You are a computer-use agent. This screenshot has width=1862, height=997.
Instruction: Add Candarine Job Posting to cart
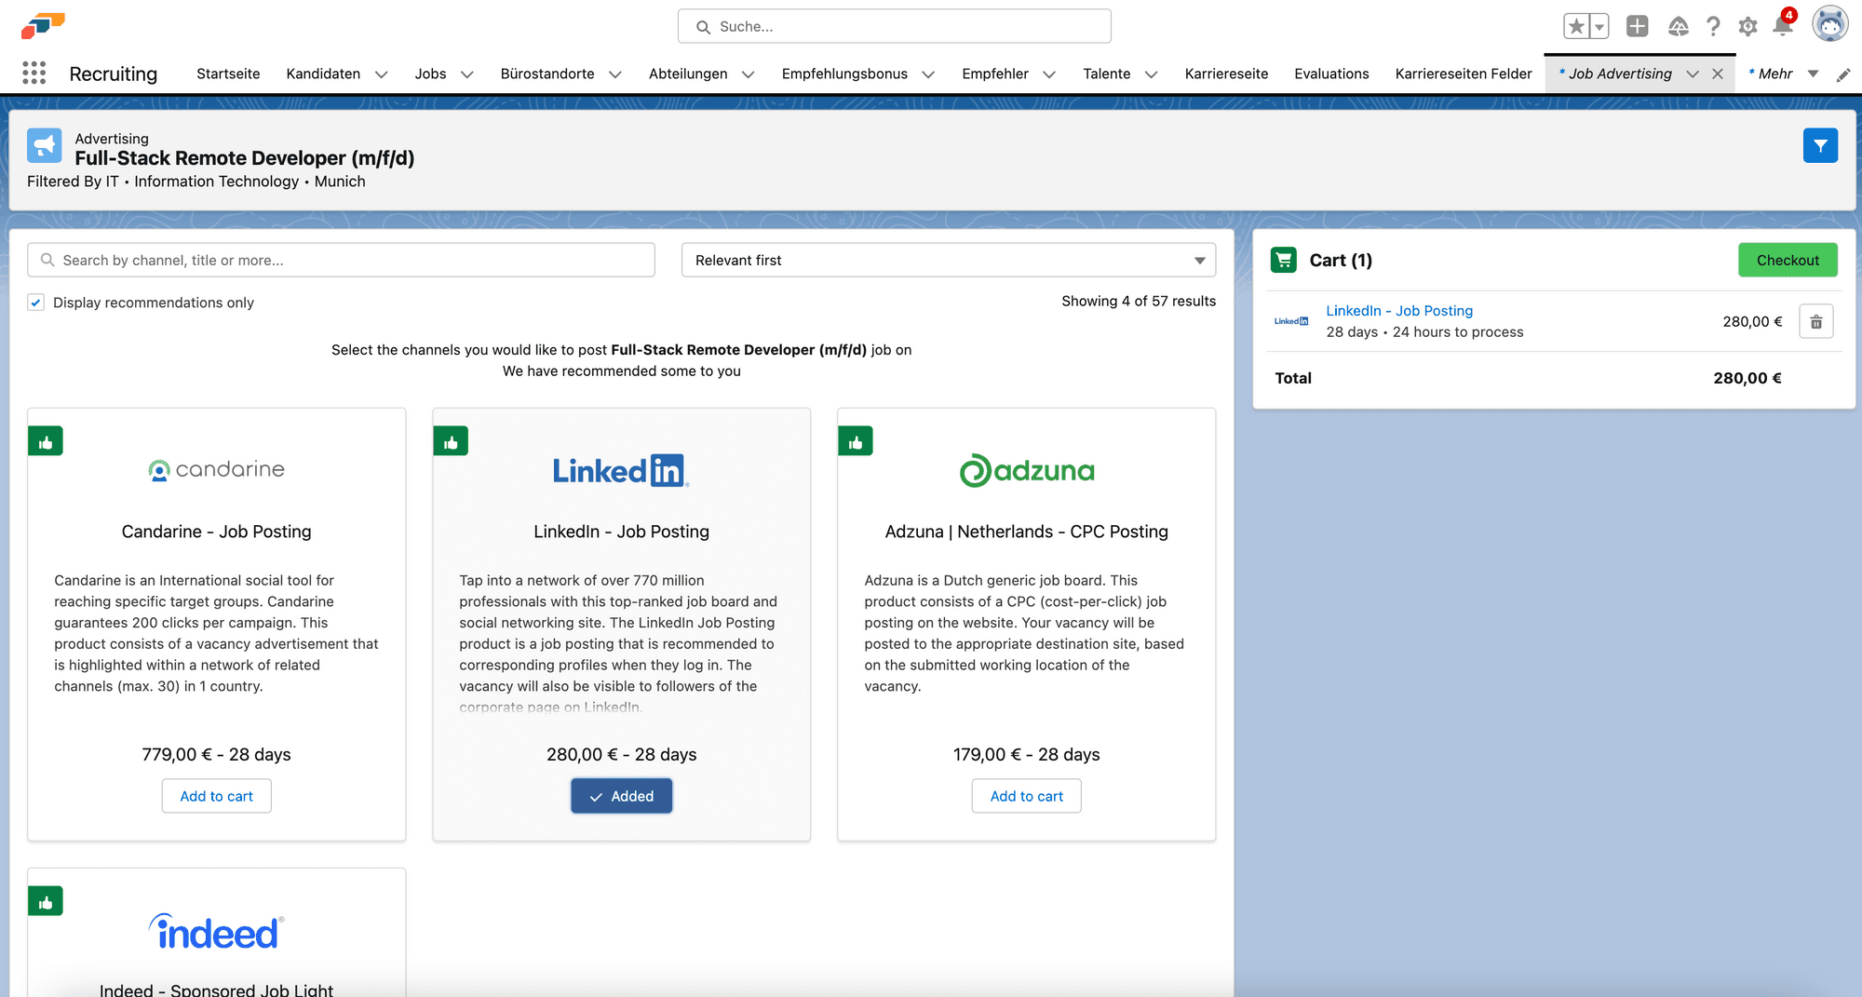217,796
